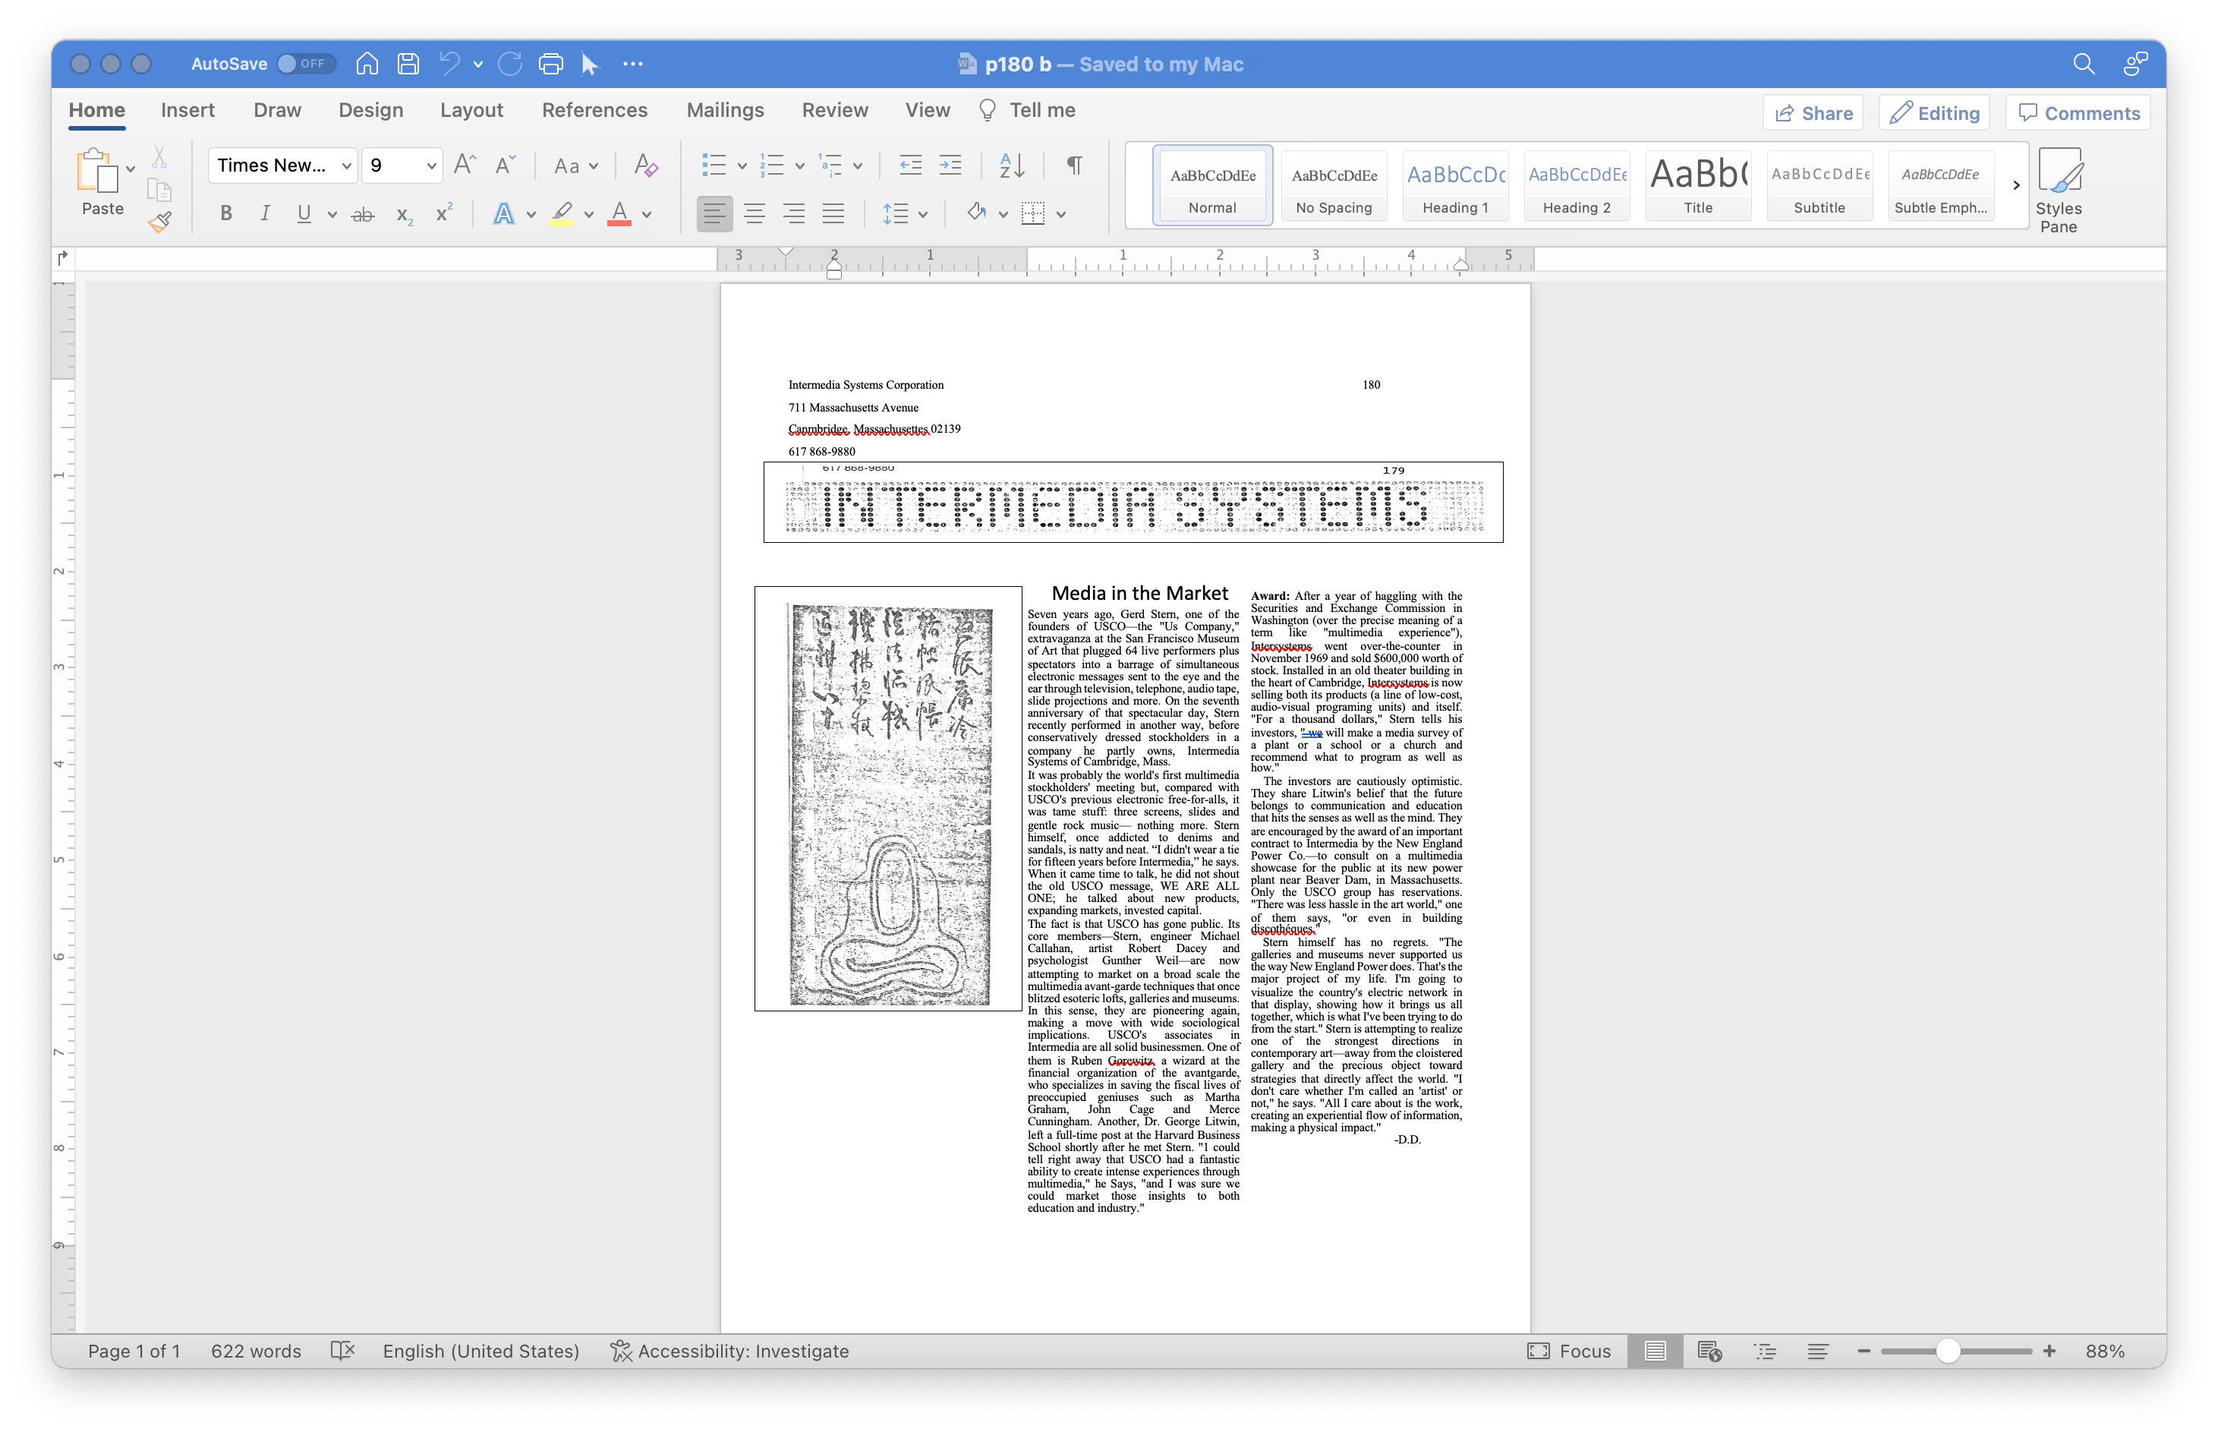This screenshot has height=1432, width=2218.
Task: Click the Format Painter brush icon
Action: click(160, 221)
